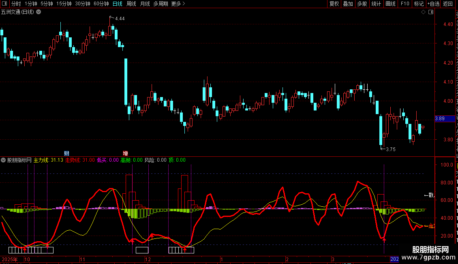Click the 复权 adjustment button
This screenshot has width=458, height=264.
coord(334,4)
